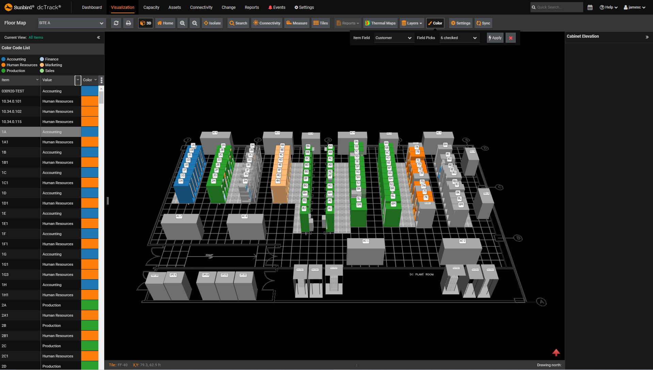Open the Field Picks dropdown showing 6 checked

(459, 38)
